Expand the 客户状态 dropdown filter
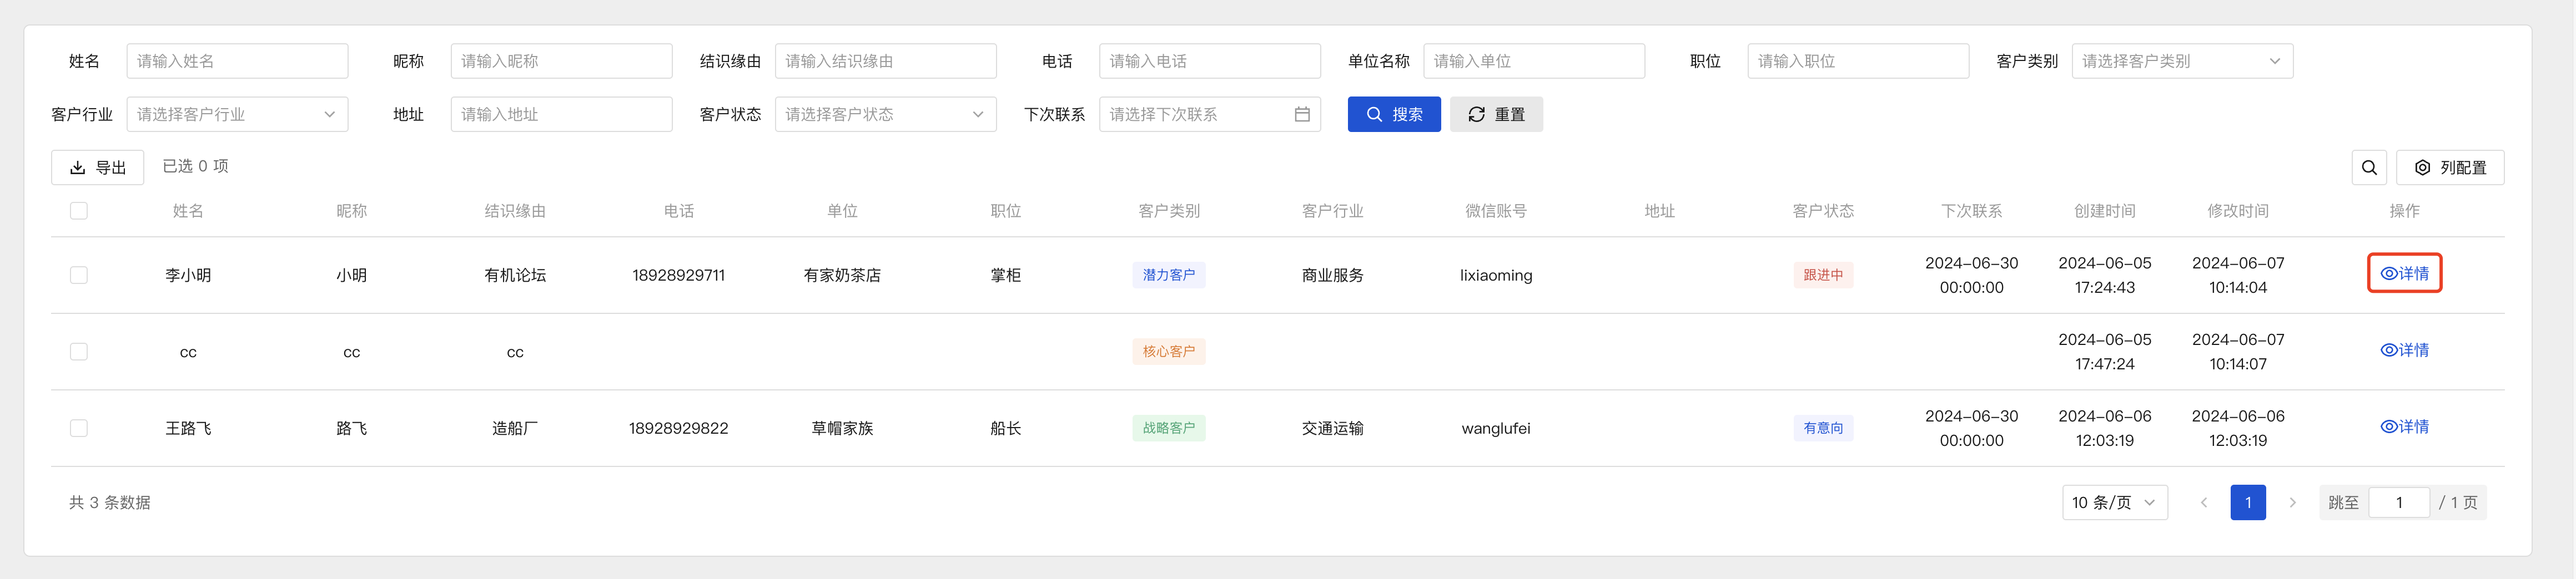 point(885,115)
